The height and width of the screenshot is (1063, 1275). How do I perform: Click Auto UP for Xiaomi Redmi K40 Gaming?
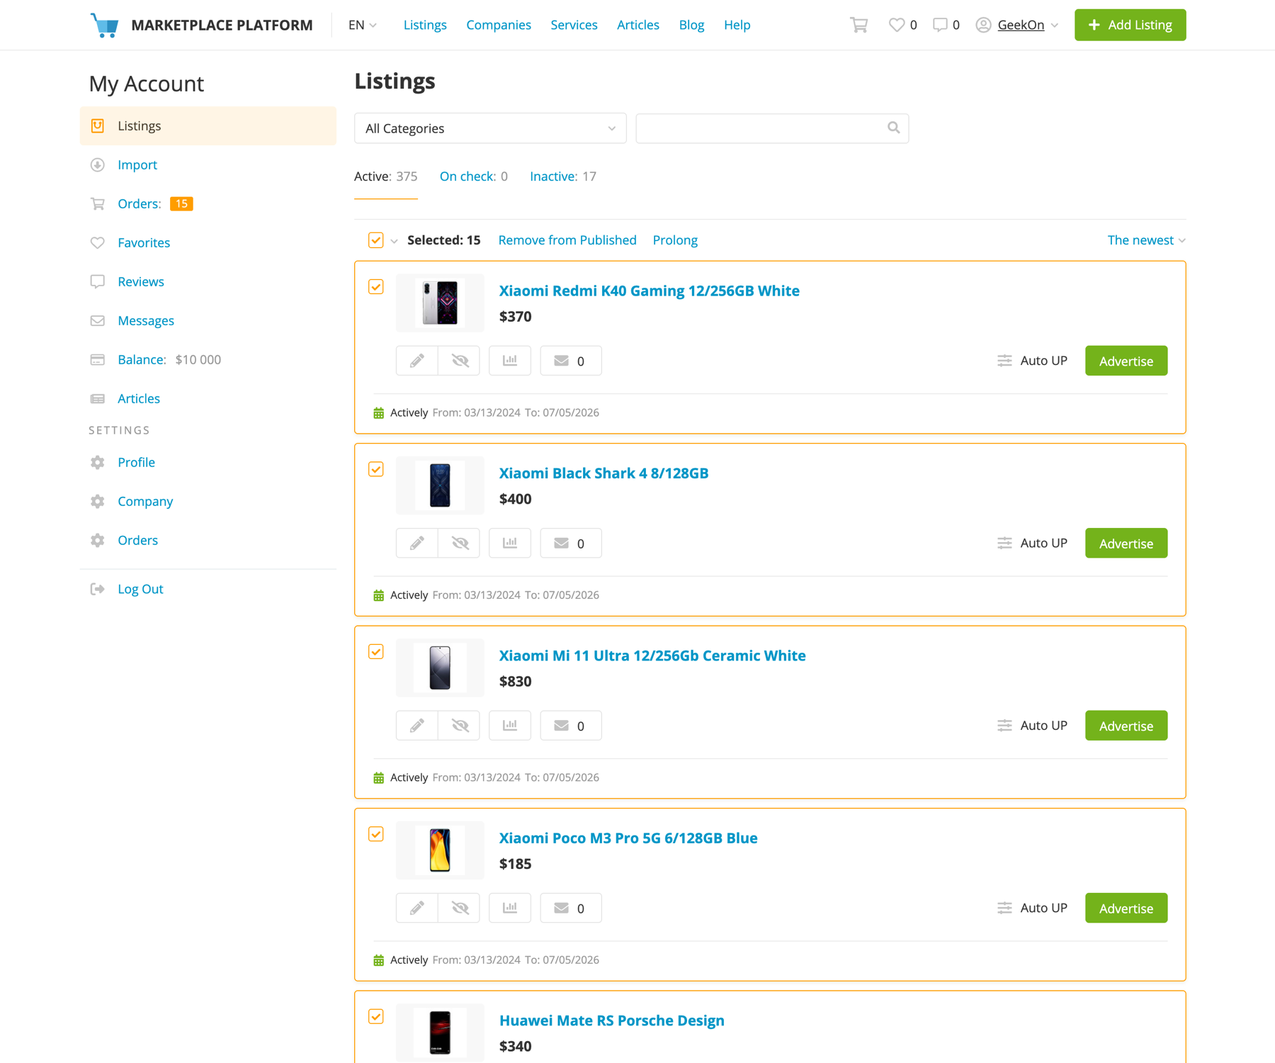click(x=1032, y=361)
